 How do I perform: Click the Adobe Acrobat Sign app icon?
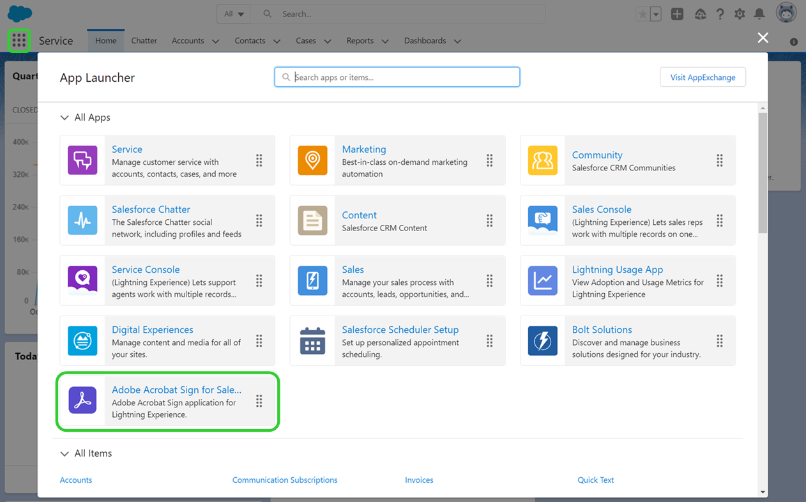pyautogui.click(x=82, y=400)
